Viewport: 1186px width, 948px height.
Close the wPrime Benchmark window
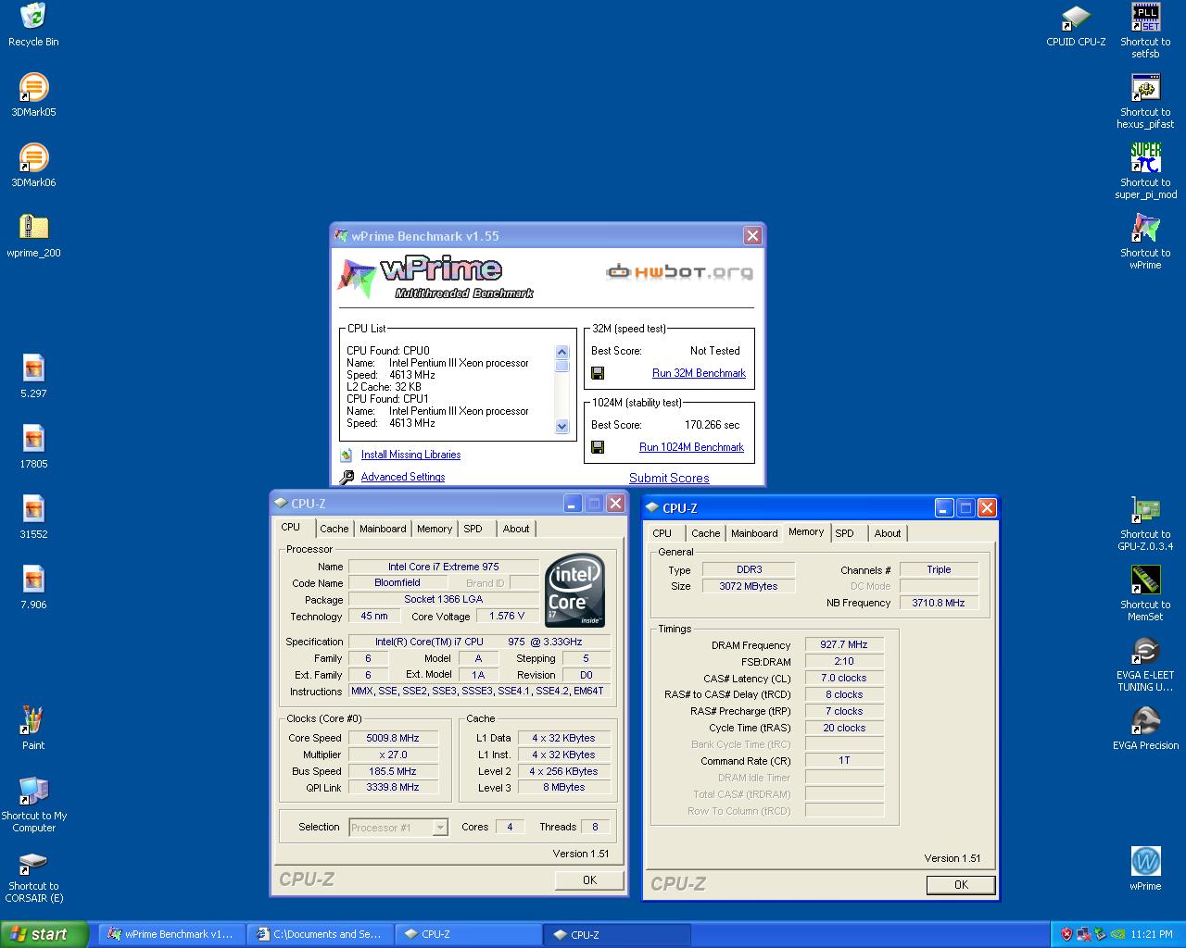[752, 236]
